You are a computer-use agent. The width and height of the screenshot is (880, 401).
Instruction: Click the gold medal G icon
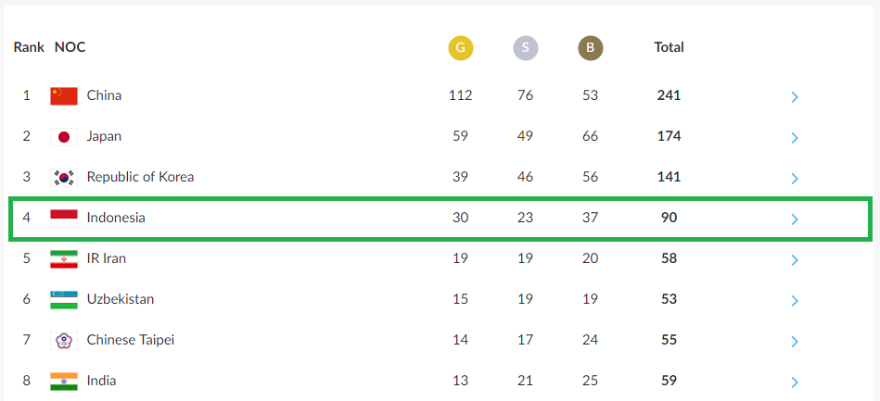pyautogui.click(x=460, y=48)
